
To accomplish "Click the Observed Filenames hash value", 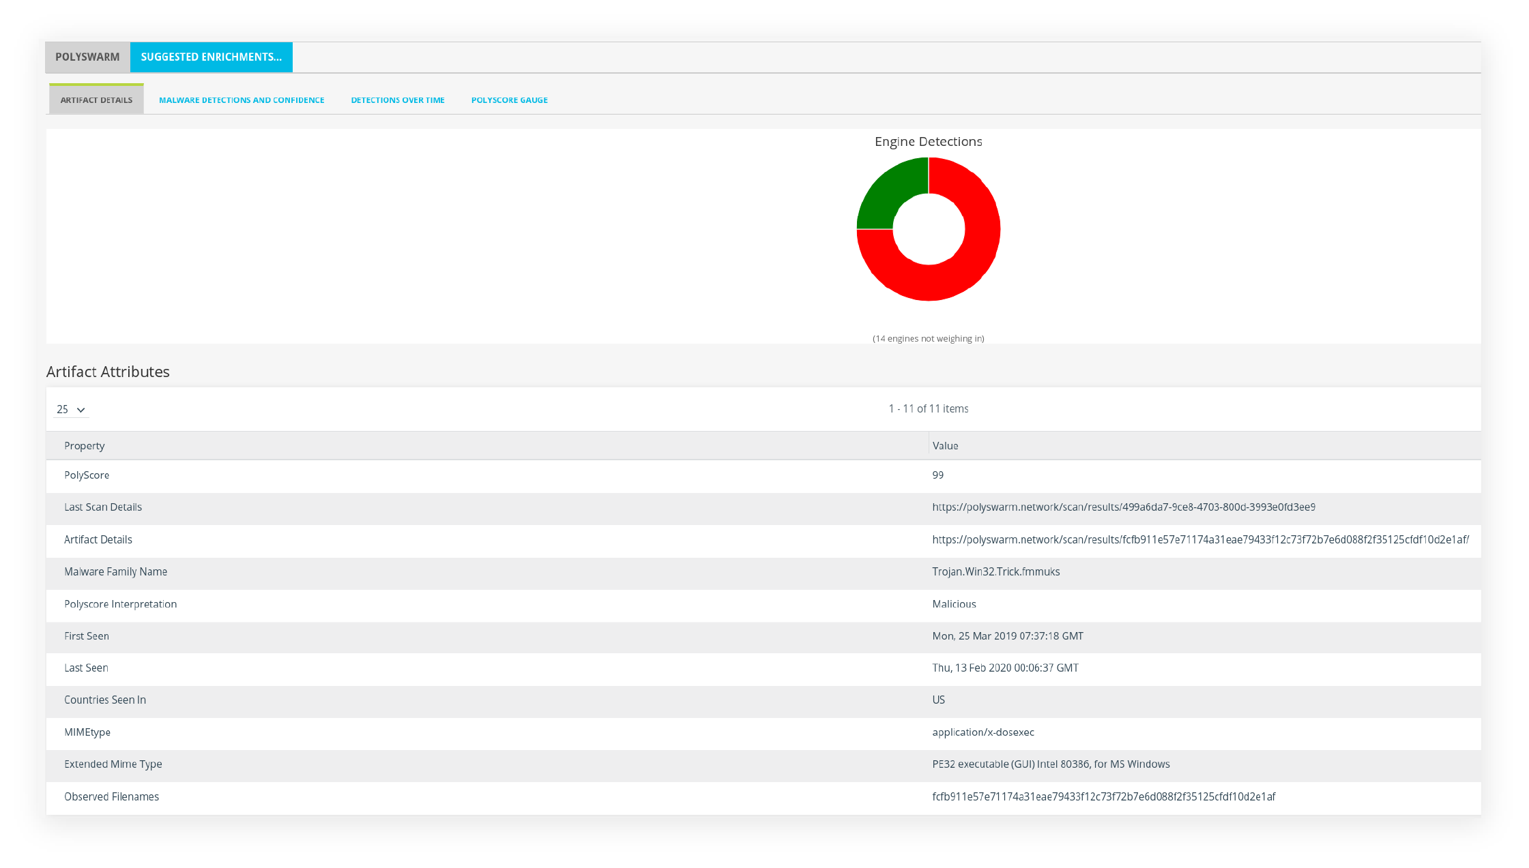I will tap(1103, 797).
